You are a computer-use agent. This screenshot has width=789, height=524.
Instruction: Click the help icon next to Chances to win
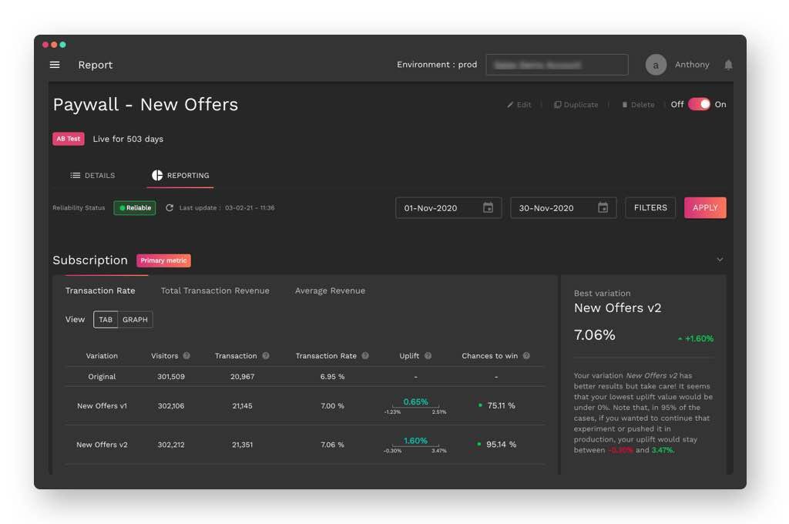[x=526, y=355]
